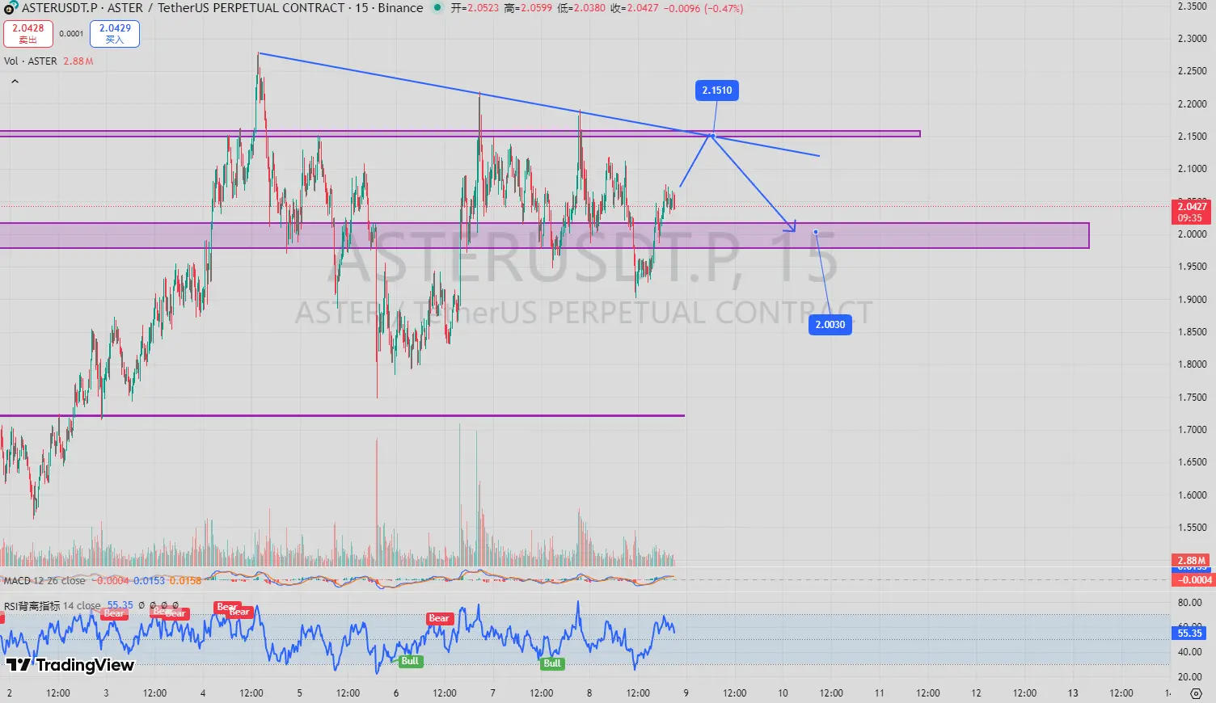Open symbol search via the ASTERUSDT.P title
The width and height of the screenshot is (1216, 703).
click(x=61, y=8)
